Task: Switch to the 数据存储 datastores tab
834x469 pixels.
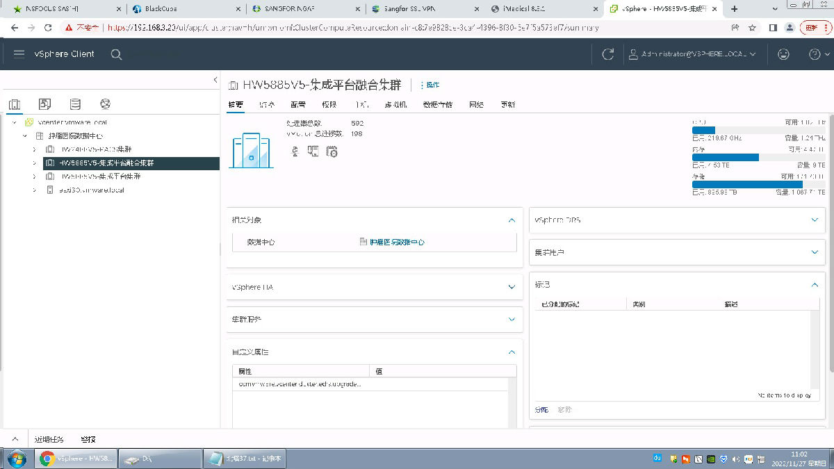Action: coord(438,105)
